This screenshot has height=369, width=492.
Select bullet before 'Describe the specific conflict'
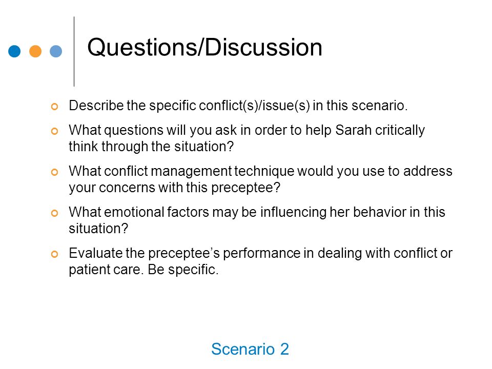[x=55, y=107]
